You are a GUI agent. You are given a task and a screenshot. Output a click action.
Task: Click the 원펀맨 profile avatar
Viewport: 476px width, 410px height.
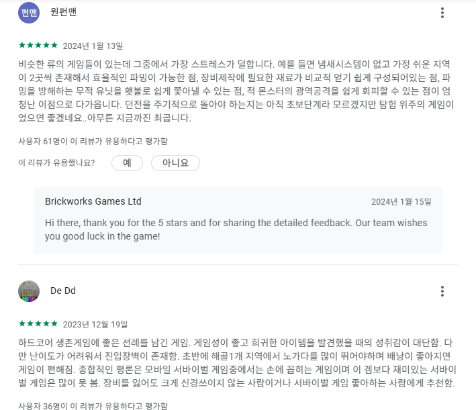click(29, 13)
